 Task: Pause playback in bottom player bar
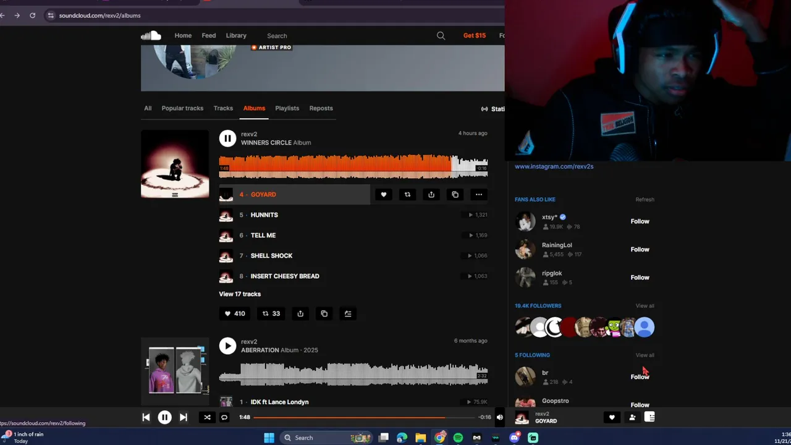pos(164,417)
